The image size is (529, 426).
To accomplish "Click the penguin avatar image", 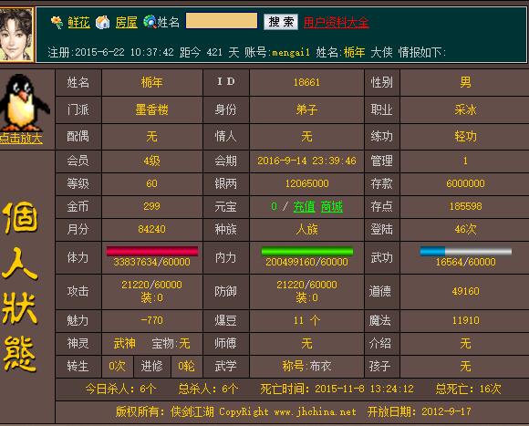I will (25, 102).
